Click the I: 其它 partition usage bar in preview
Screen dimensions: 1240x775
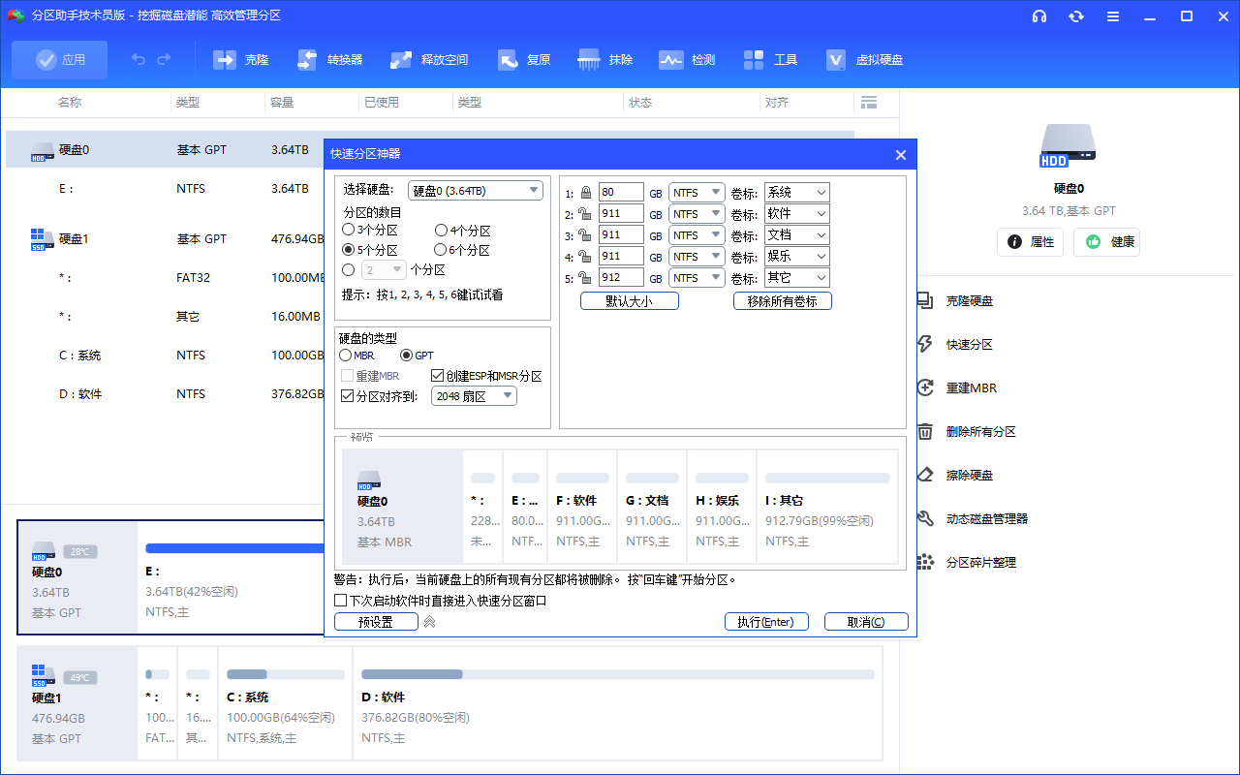pos(827,479)
